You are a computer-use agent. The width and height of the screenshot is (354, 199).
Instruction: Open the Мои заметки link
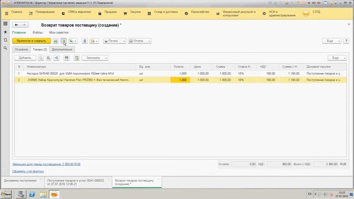[59, 33]
